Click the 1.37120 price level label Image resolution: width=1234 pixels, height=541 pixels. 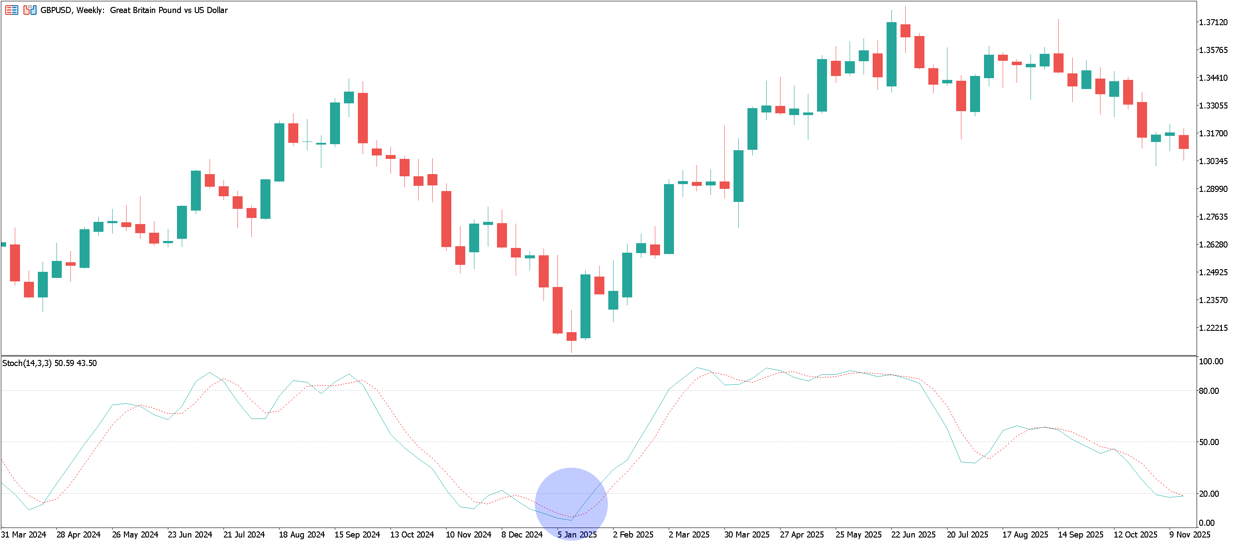(1213, 23)
